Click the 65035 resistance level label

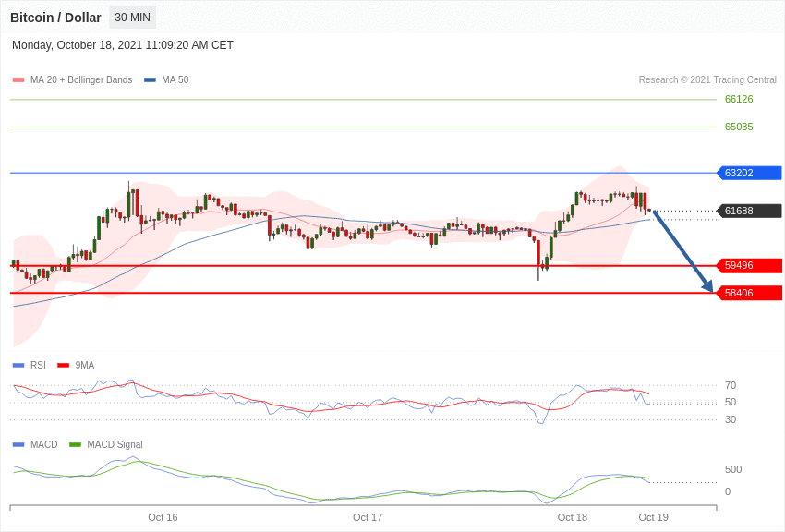(x=739, y=127)
